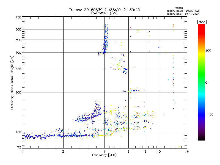Click the x-axis tick label '16'
Image resolution: width=220 pixels, height=165 pixels.
point(187,152)
